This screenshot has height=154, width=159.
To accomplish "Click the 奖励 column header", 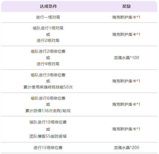I will [x=126, y=6].
